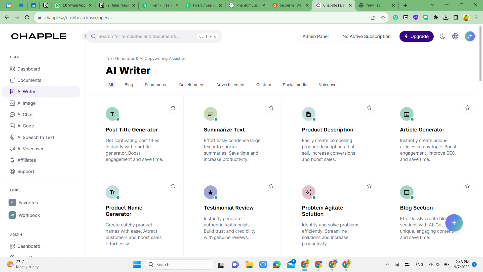Launch AI Speech to Text

pyautogui.click(x=35, y=137)
